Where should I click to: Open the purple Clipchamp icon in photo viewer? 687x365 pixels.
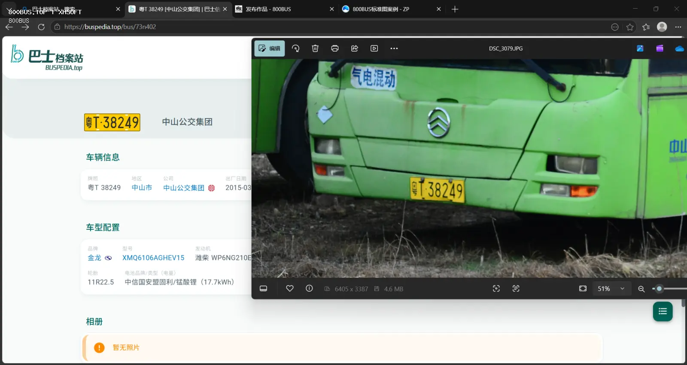point(660,49)
